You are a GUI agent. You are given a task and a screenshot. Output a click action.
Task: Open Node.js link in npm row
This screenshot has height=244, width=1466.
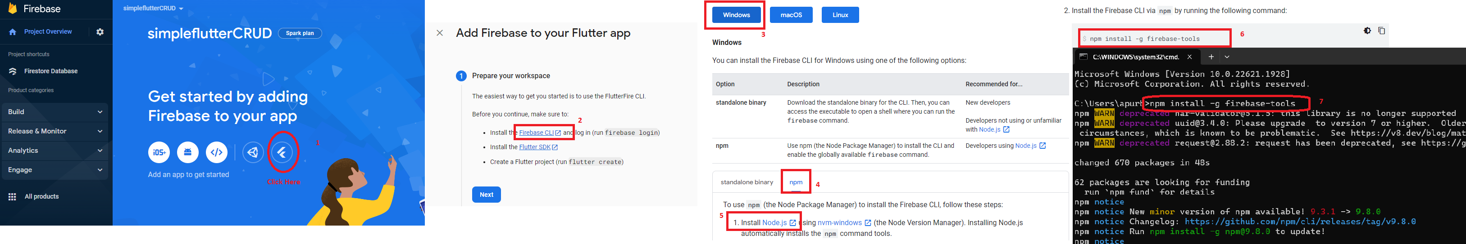point(1031,146)
